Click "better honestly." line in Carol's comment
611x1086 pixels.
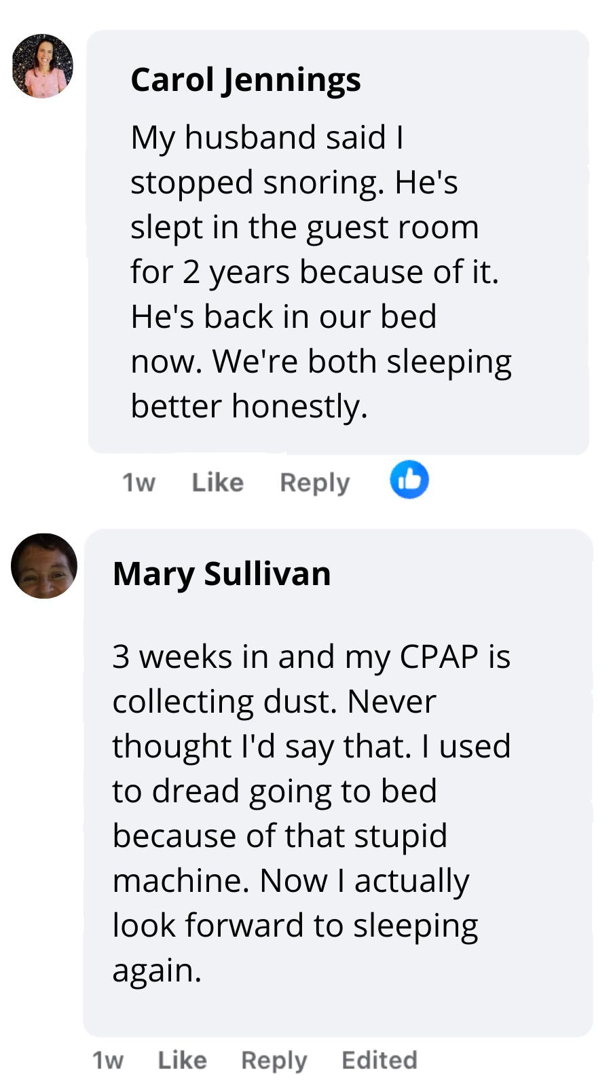point(248,406)
